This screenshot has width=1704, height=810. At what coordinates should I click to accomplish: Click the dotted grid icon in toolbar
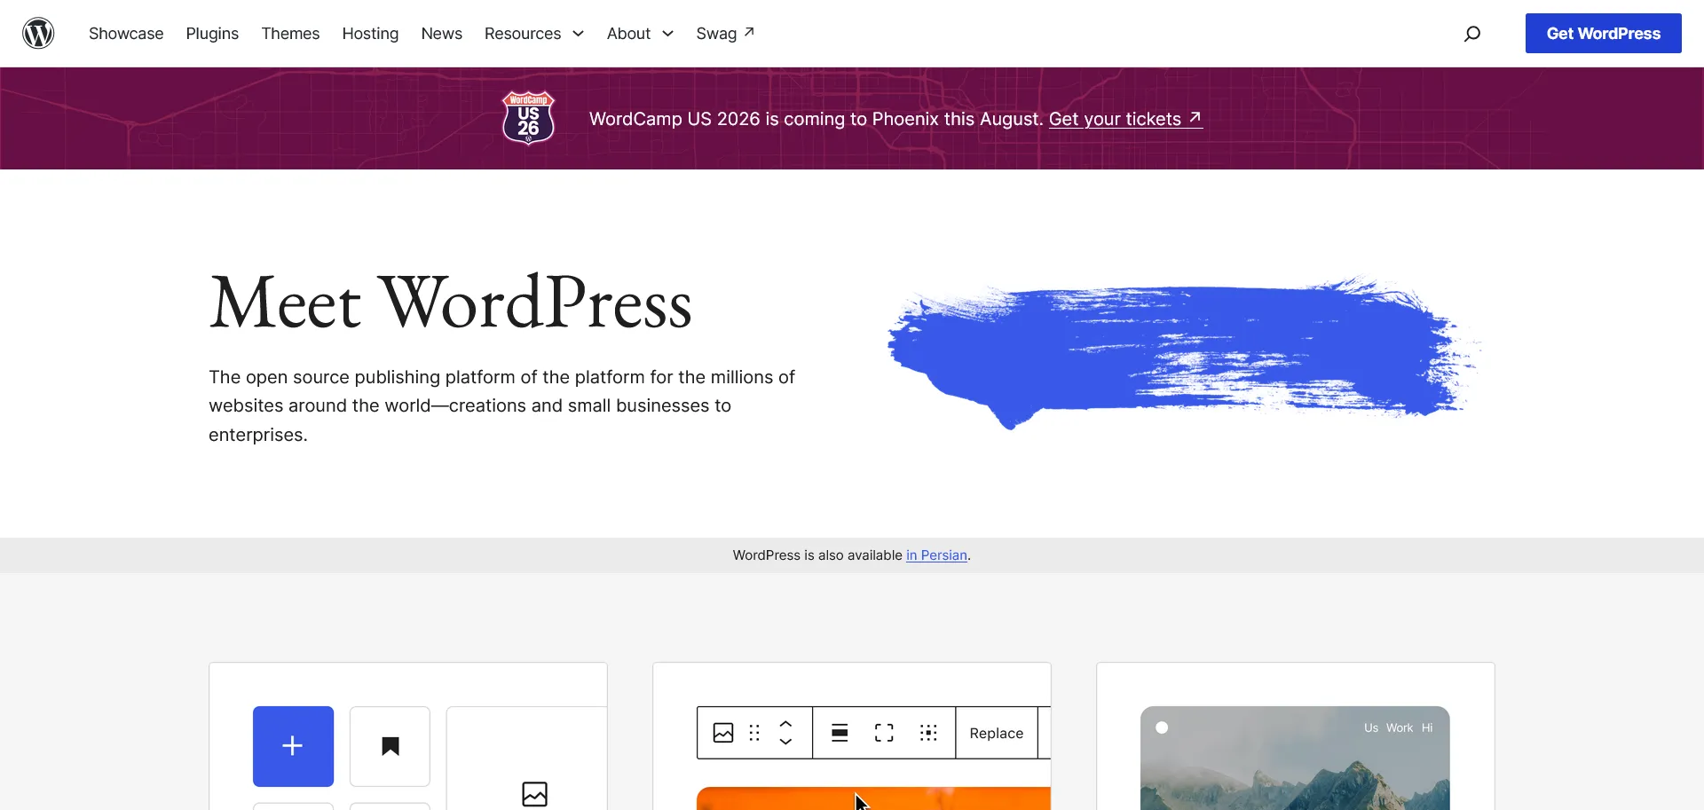click(x=928, y=733)
